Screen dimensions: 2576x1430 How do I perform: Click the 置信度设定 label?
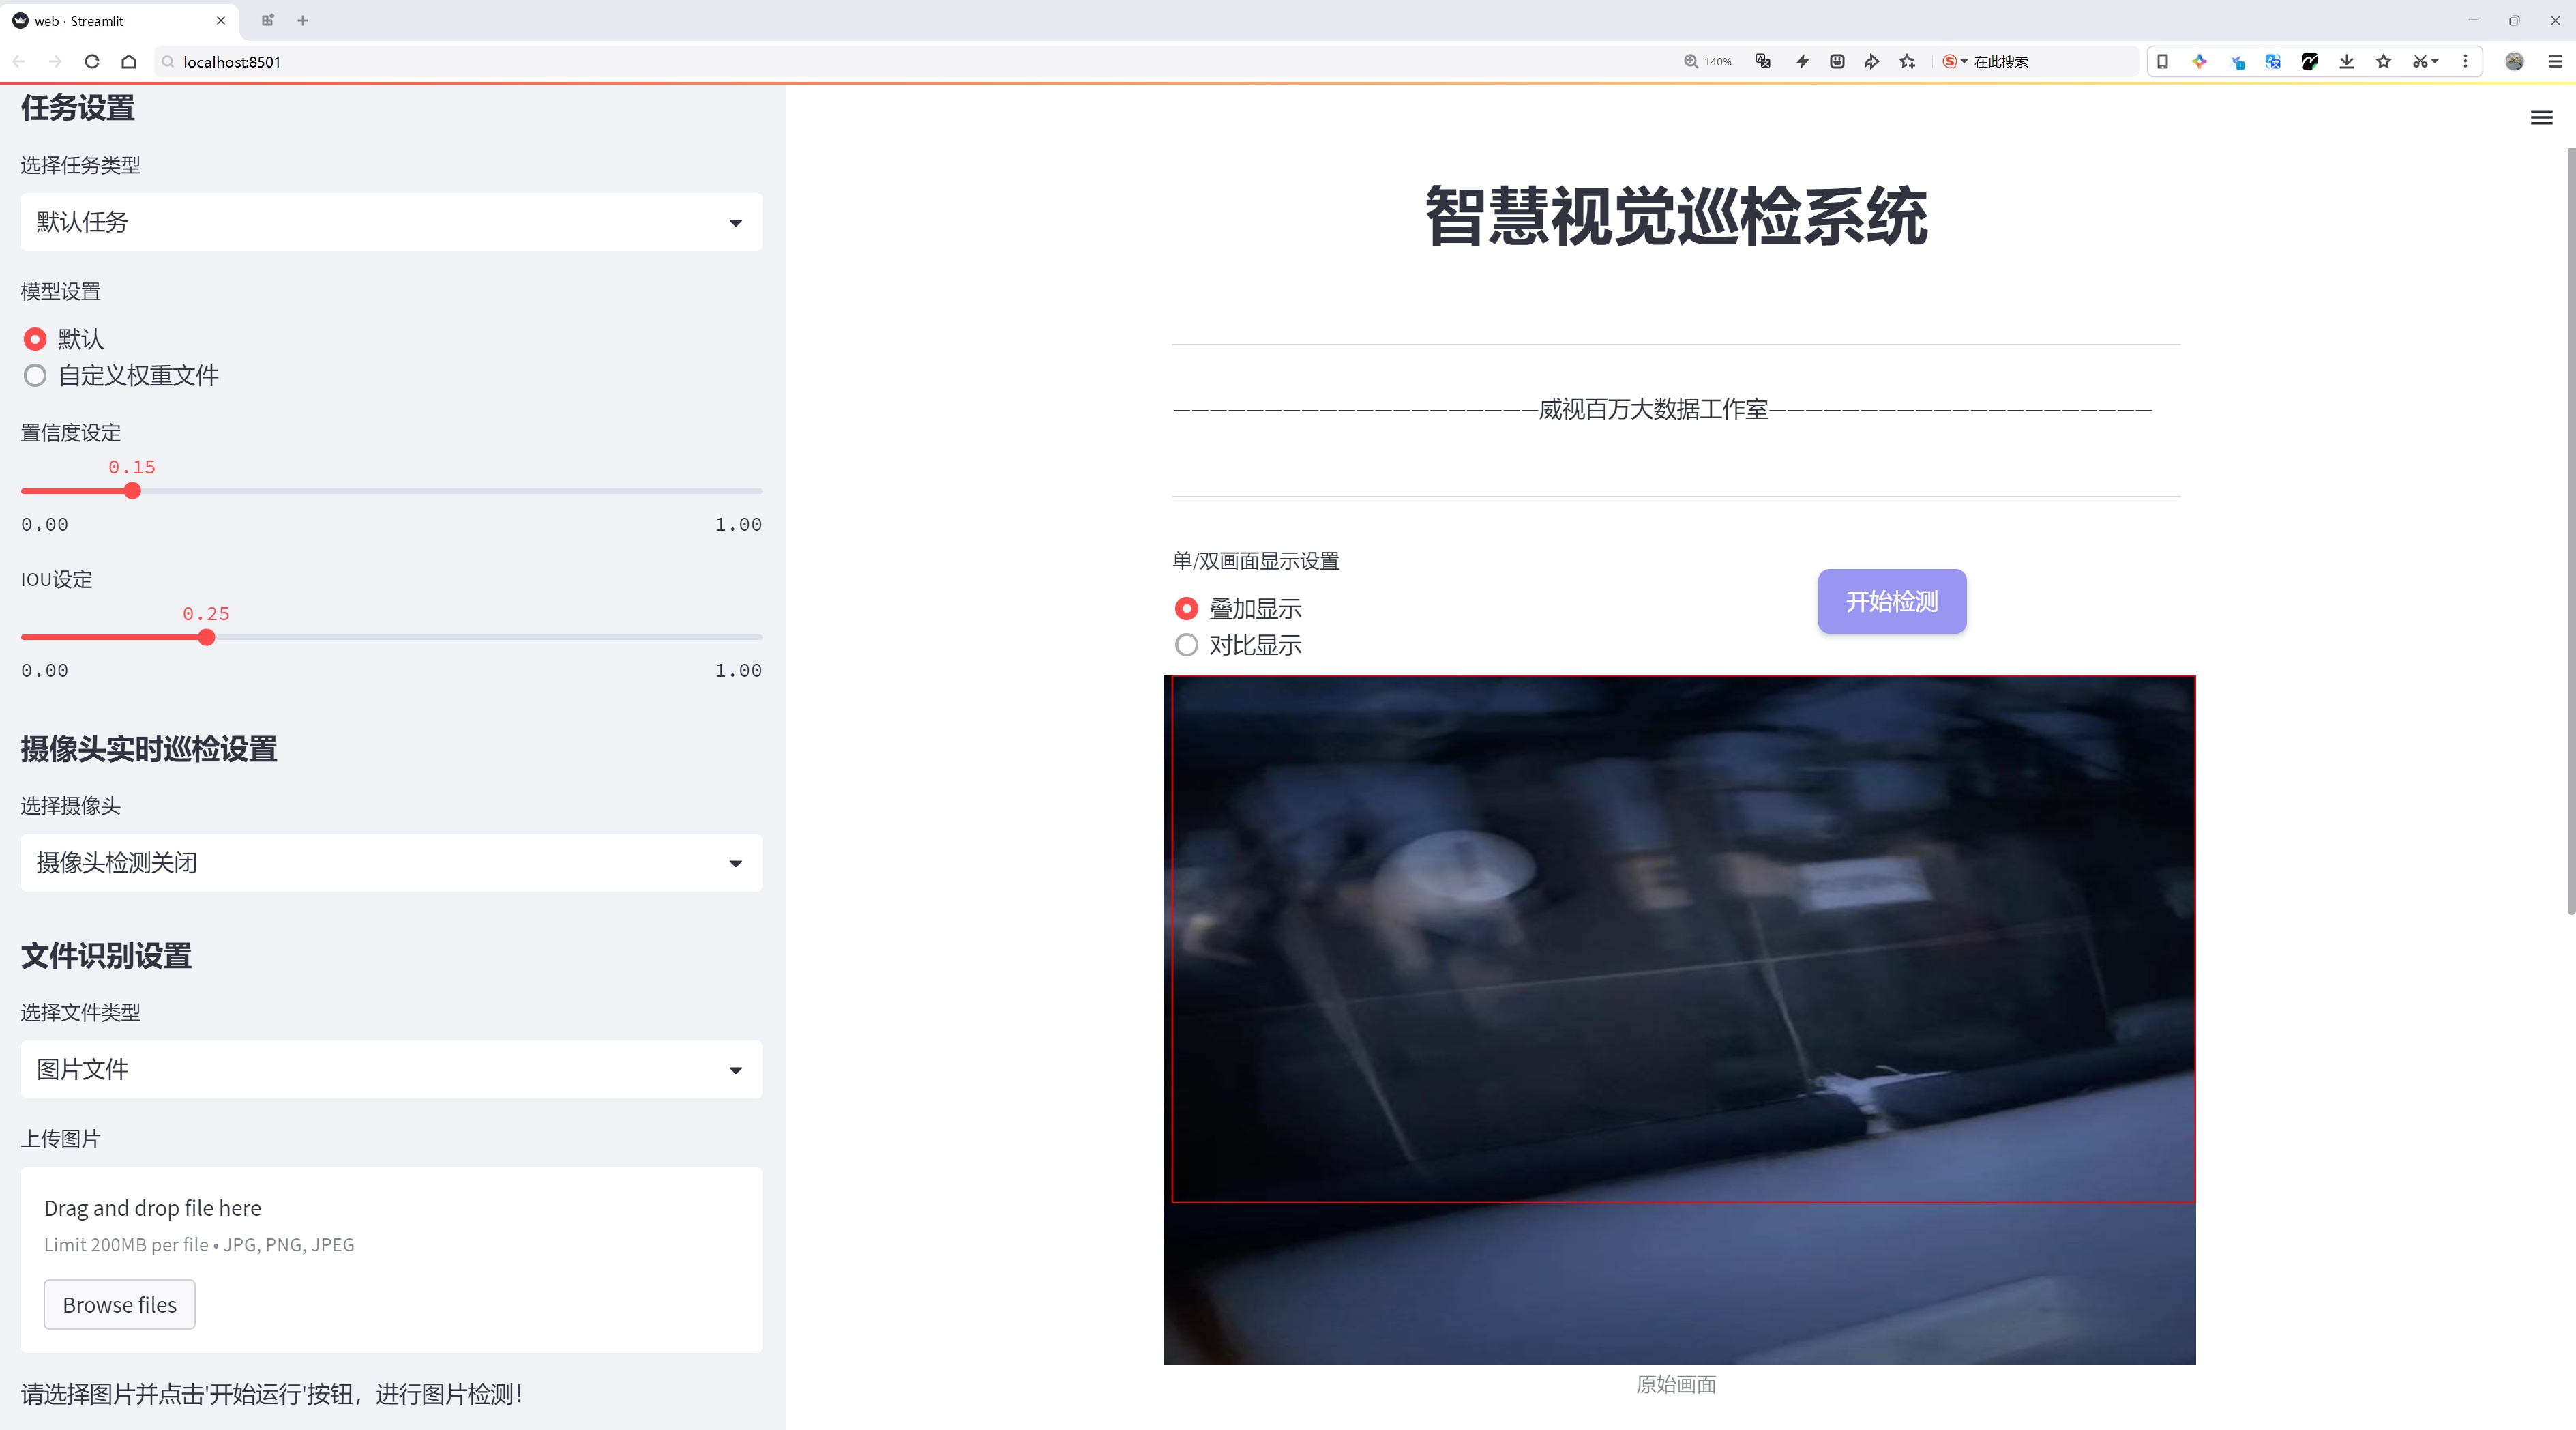point(71,433)
